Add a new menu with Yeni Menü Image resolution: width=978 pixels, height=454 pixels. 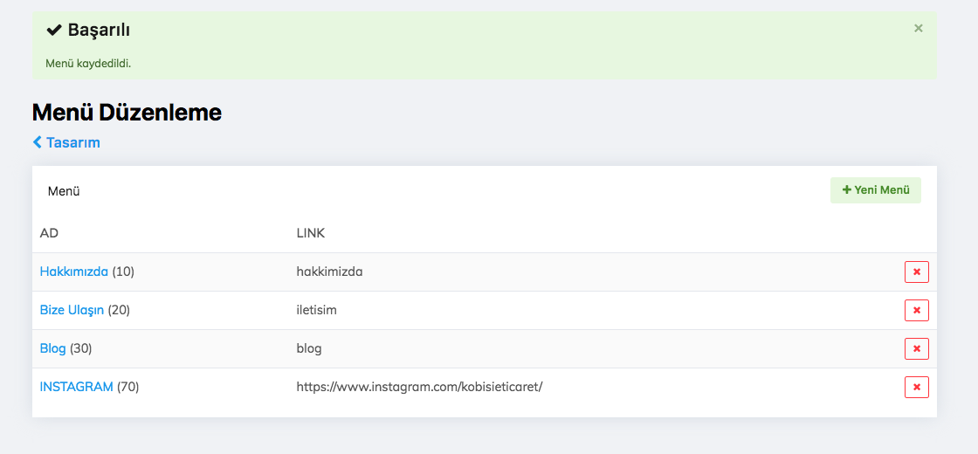point(875,190)
